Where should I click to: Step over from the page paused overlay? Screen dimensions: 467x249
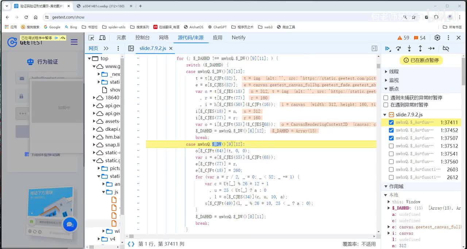click(63, 38)
